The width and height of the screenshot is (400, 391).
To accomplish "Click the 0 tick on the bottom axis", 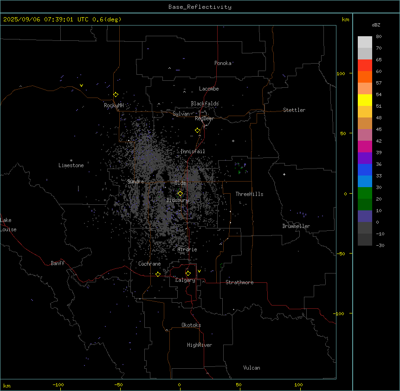I will click(x=179, y=384).
